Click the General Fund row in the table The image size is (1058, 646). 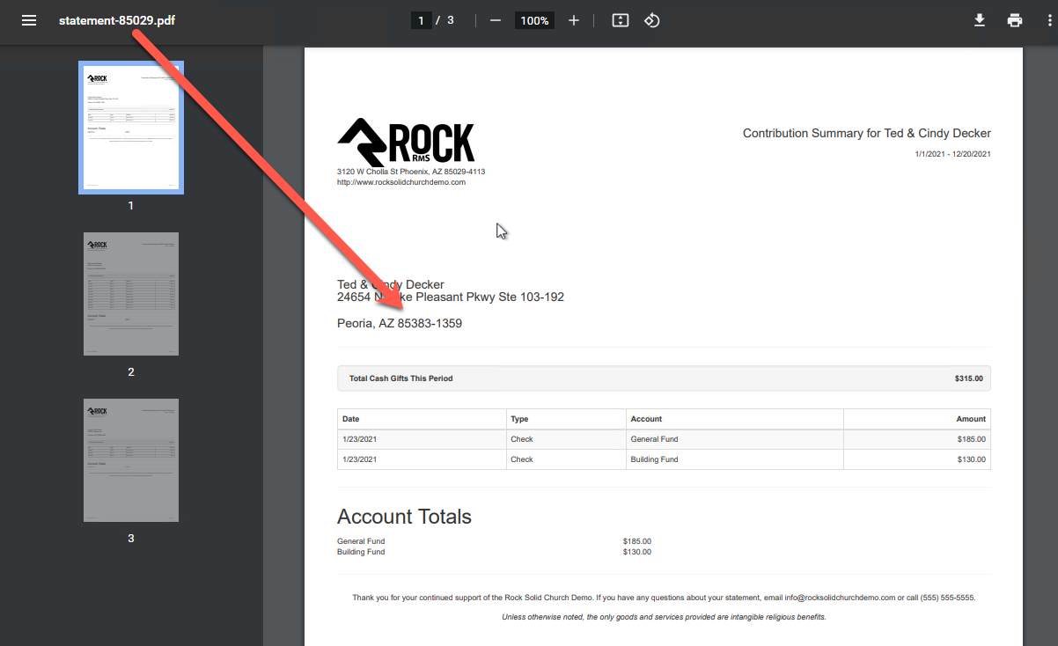(x=654, y=438)
